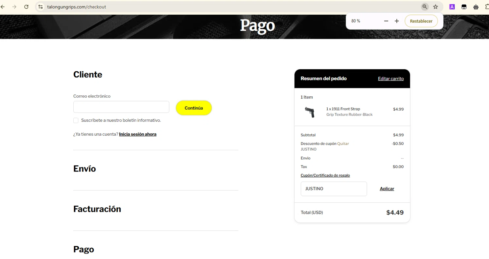
Task: Toggle the Cupón/Certificado de regalo link
Action: point(325,175)
